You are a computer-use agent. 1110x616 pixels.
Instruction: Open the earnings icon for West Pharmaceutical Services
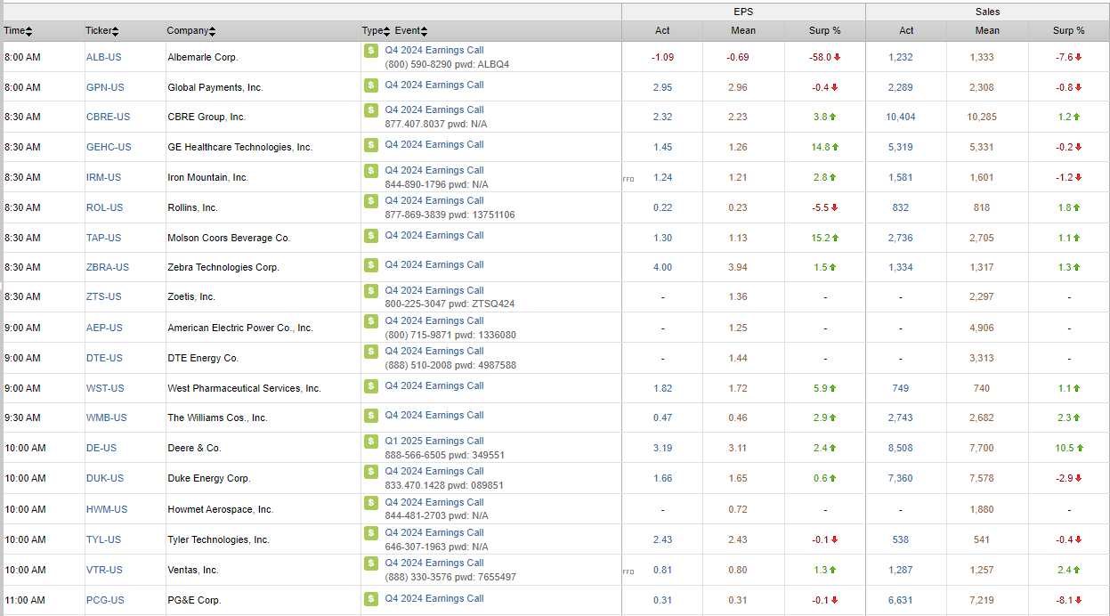click(371, 386)
